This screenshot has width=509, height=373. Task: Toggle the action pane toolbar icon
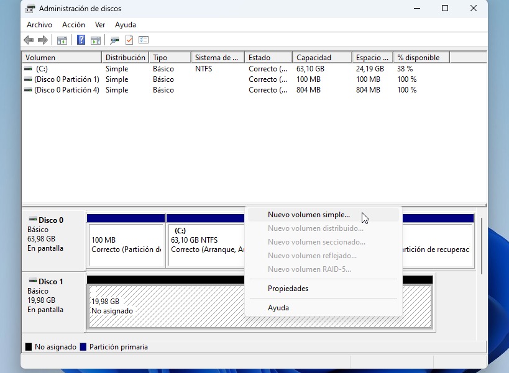[96, 40]
